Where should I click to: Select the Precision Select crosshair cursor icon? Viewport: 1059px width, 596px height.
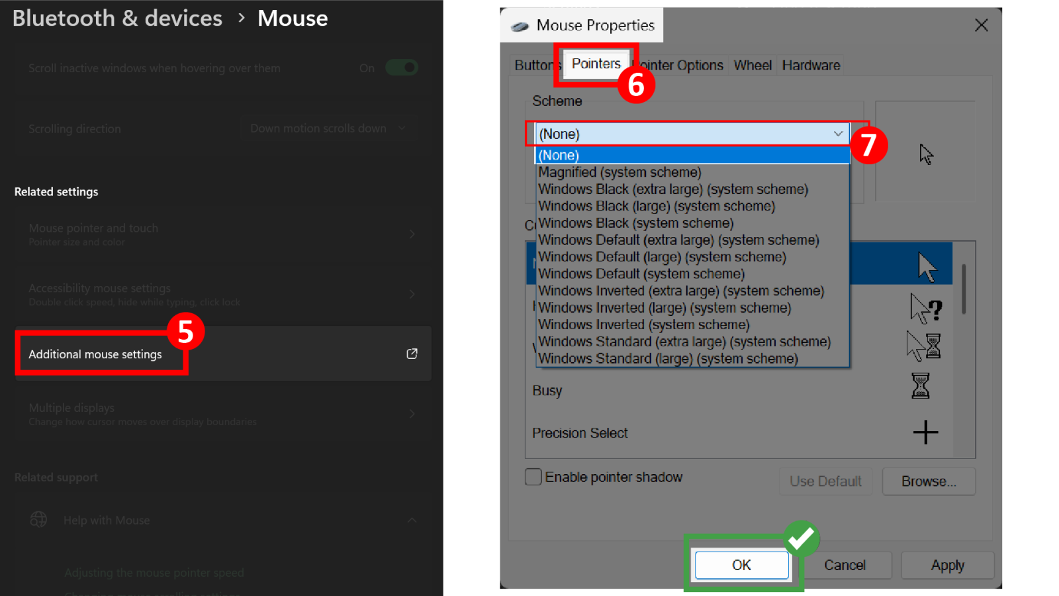tap(925, 432)
